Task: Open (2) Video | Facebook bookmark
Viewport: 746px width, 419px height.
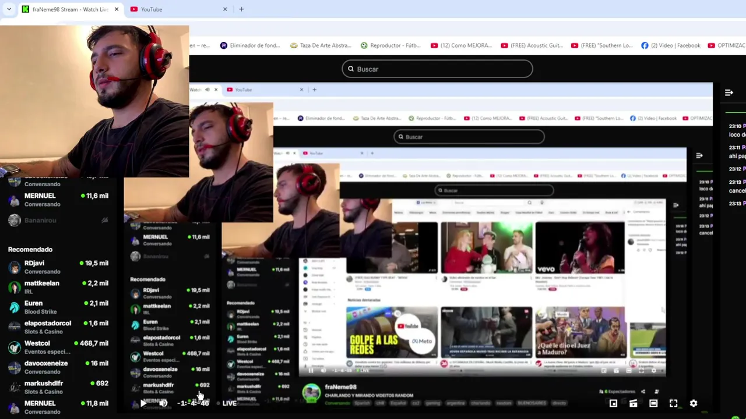Action: (x=670, y=45)
